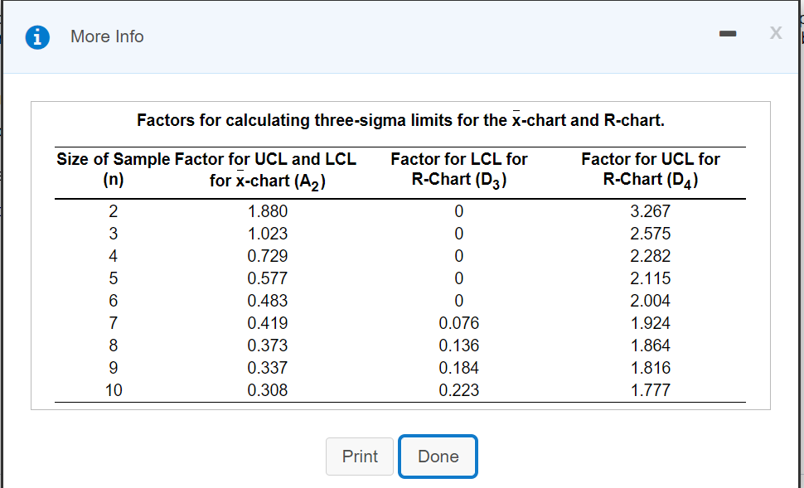Image resolution: width=804 pixels, height=488 pixels.
Task: Select the D3 value 0.223
Action: click(458, 390)
